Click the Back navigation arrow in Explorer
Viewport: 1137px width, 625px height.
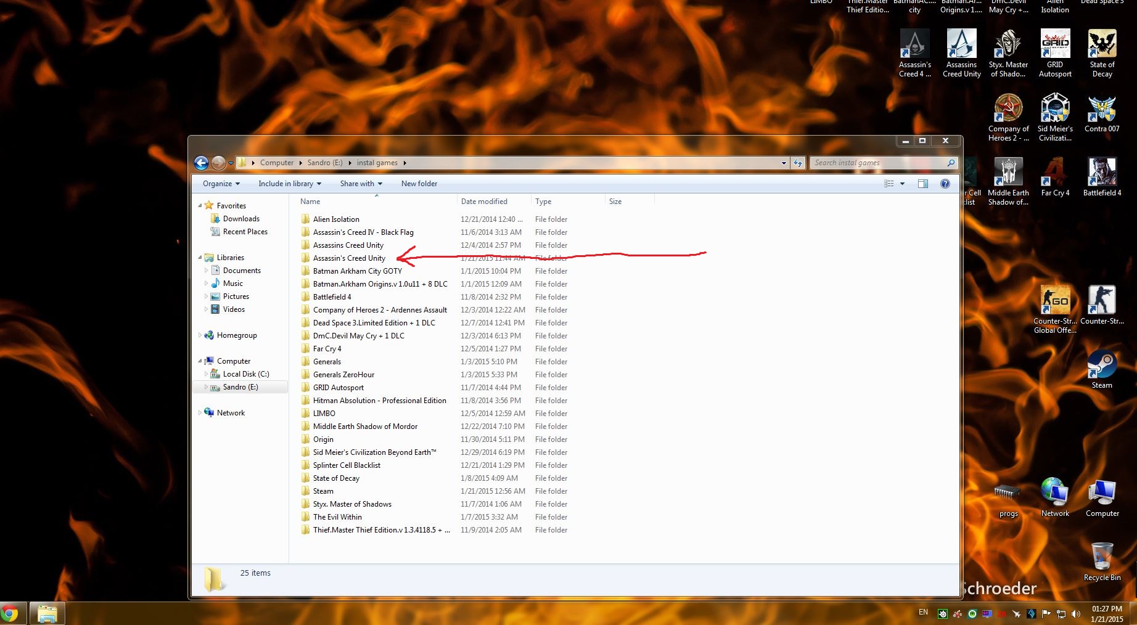(201, 163)
